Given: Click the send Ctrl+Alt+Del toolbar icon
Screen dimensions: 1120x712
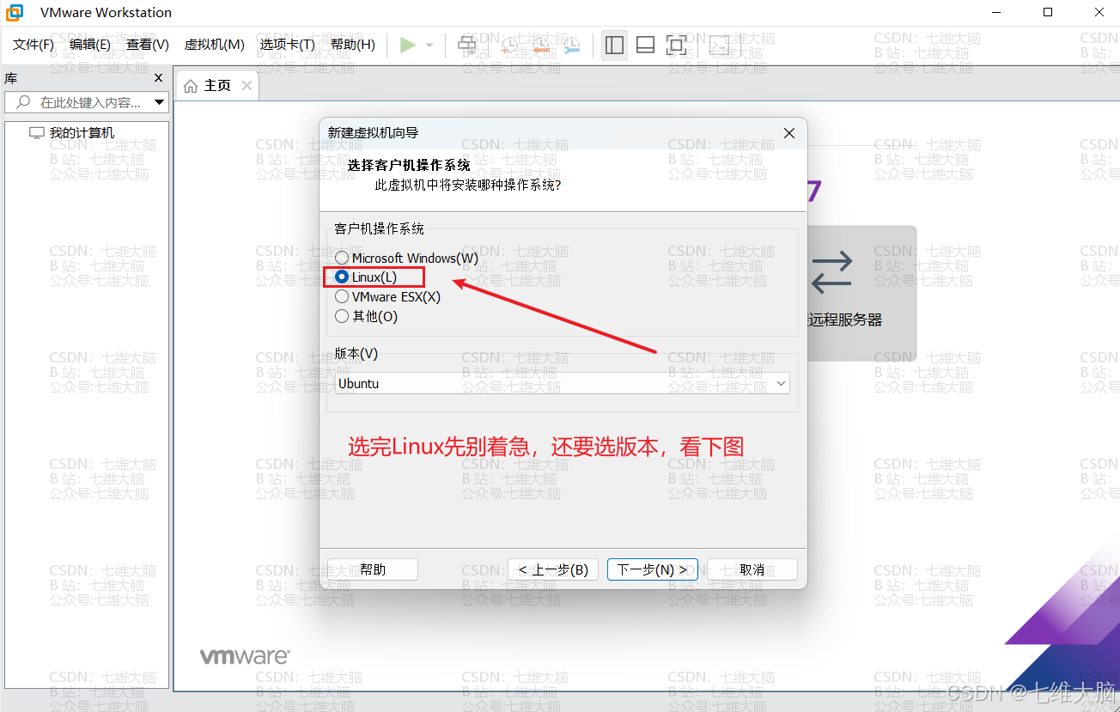Looking at the screenshot, I should click(467, 45).
